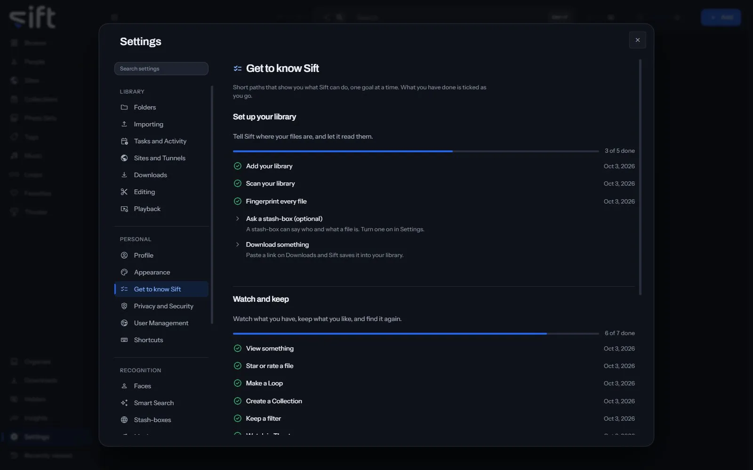Close the Settings dialog
Screen dimensions: 753x470
click(x=638, y=40)
